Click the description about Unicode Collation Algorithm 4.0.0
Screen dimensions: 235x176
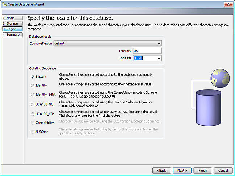[106, 104]
